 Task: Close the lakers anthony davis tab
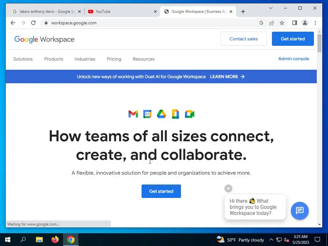pyautogui.click(x=79, y=12)
